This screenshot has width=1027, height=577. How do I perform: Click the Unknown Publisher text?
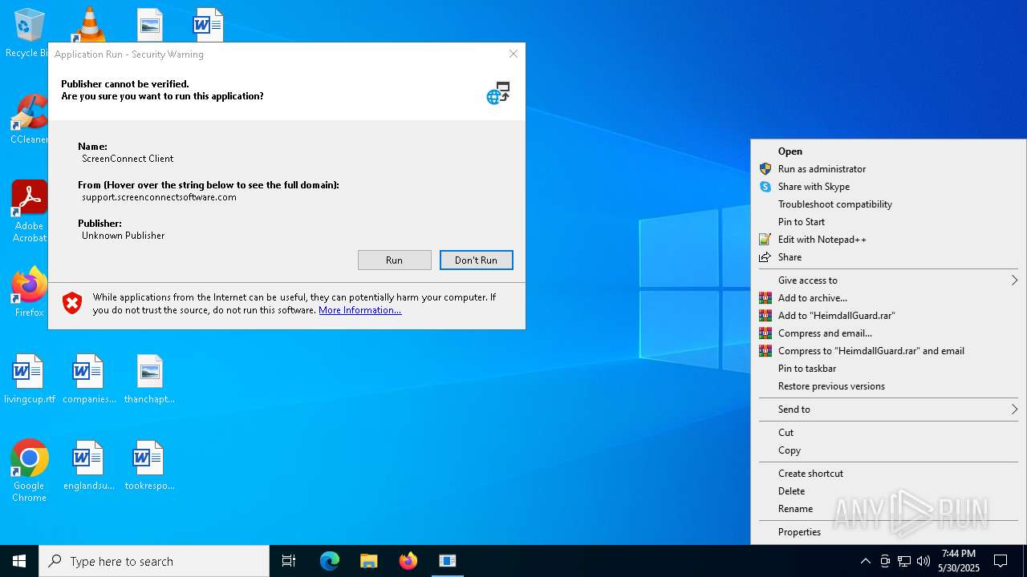(123, 236)
